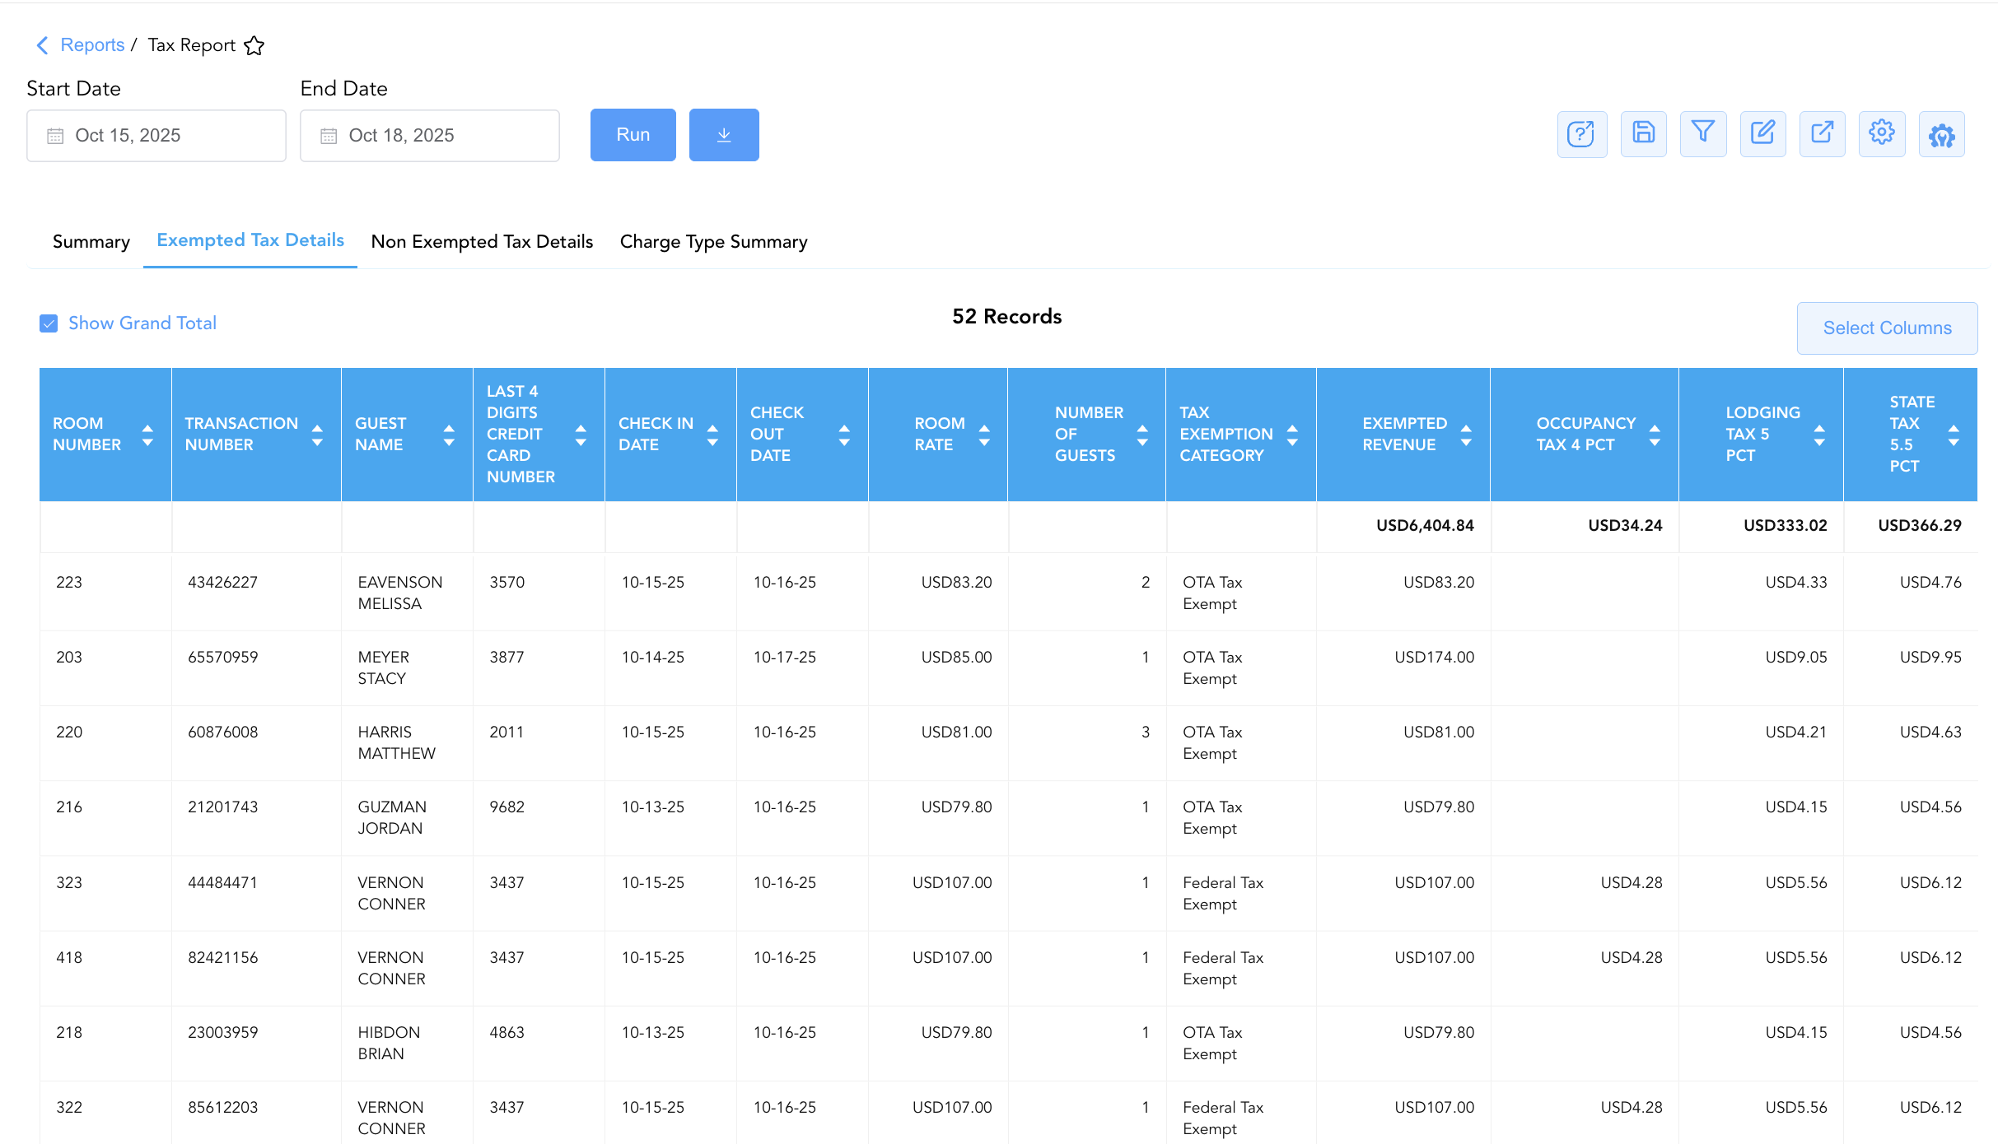The width and height of the screenshot is (1998, 1144).
Task: Click transaction number 21201743
Action: [223, 807]
